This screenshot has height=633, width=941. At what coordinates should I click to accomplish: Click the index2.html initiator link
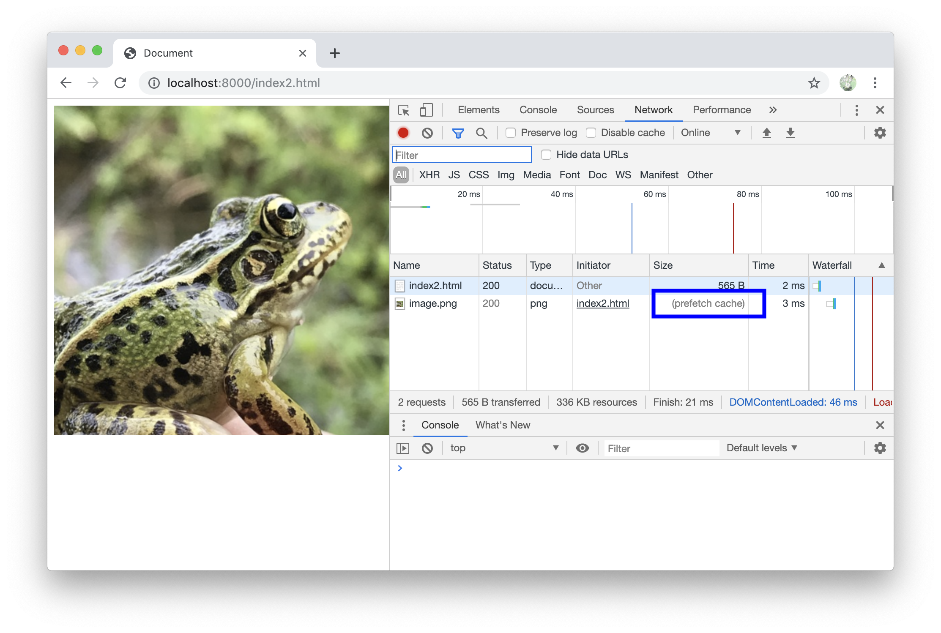(602, 303)
